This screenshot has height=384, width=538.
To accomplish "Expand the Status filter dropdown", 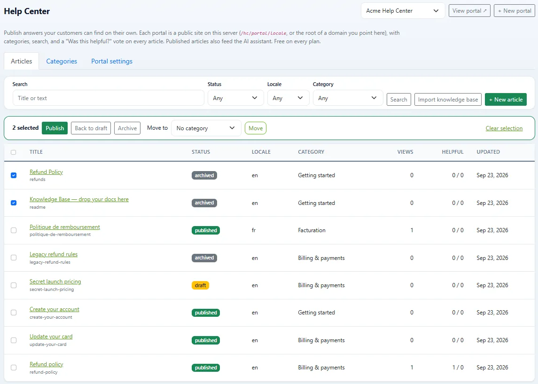I will tap(235, 98).
